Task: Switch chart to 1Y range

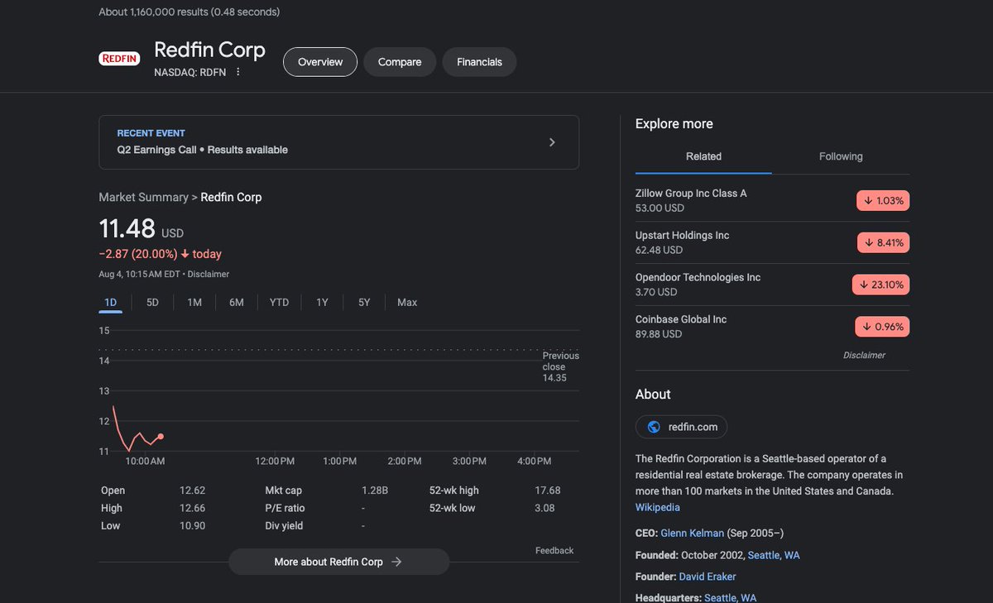Action: pyautogui.click(x=322, y=303)
